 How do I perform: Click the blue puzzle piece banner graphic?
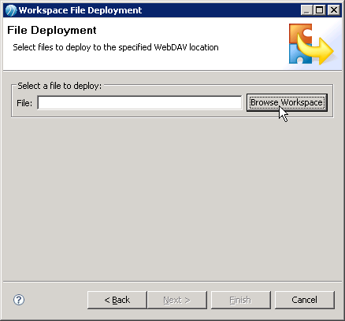pyautogui.click(x=298, y=54)
